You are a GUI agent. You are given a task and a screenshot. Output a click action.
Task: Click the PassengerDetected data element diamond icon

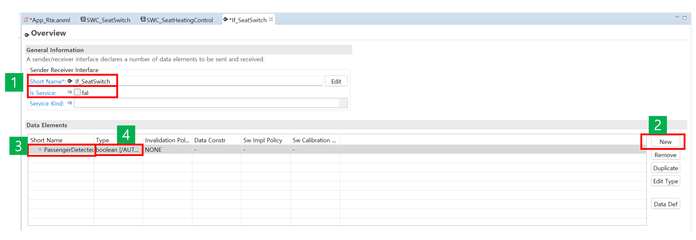[40, 149]
